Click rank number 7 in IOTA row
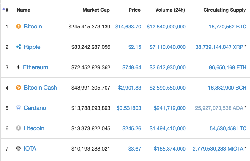Viewport: 250px width, 161px height. (7, 149)
